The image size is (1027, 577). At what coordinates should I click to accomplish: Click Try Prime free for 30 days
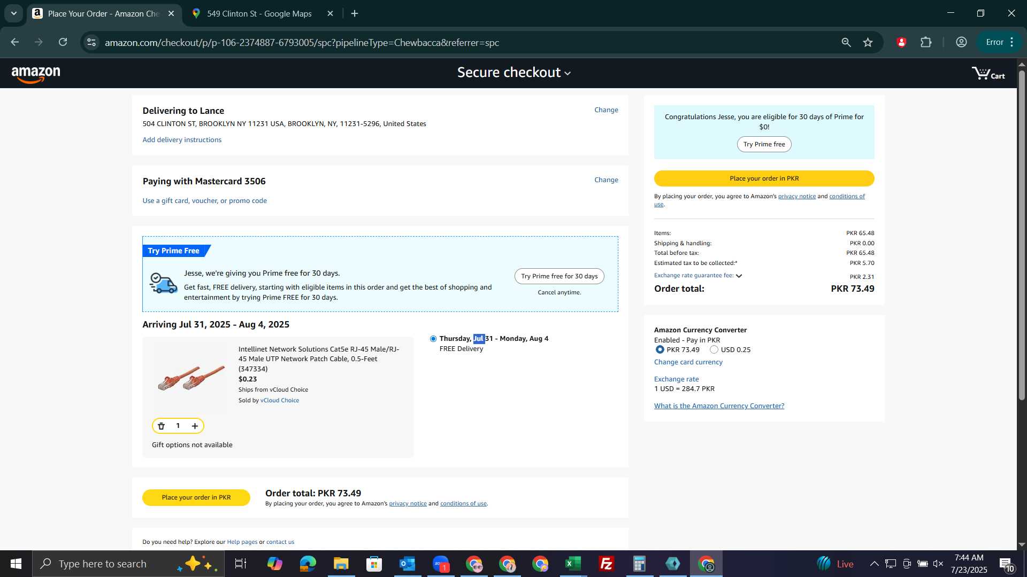point(559,276)
